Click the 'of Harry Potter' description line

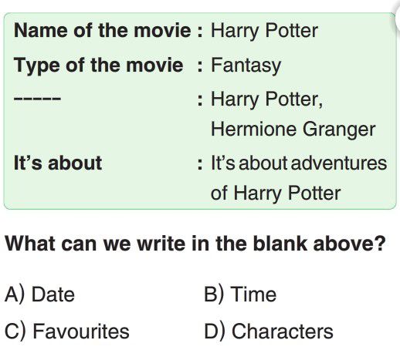[x=276, y=193]
